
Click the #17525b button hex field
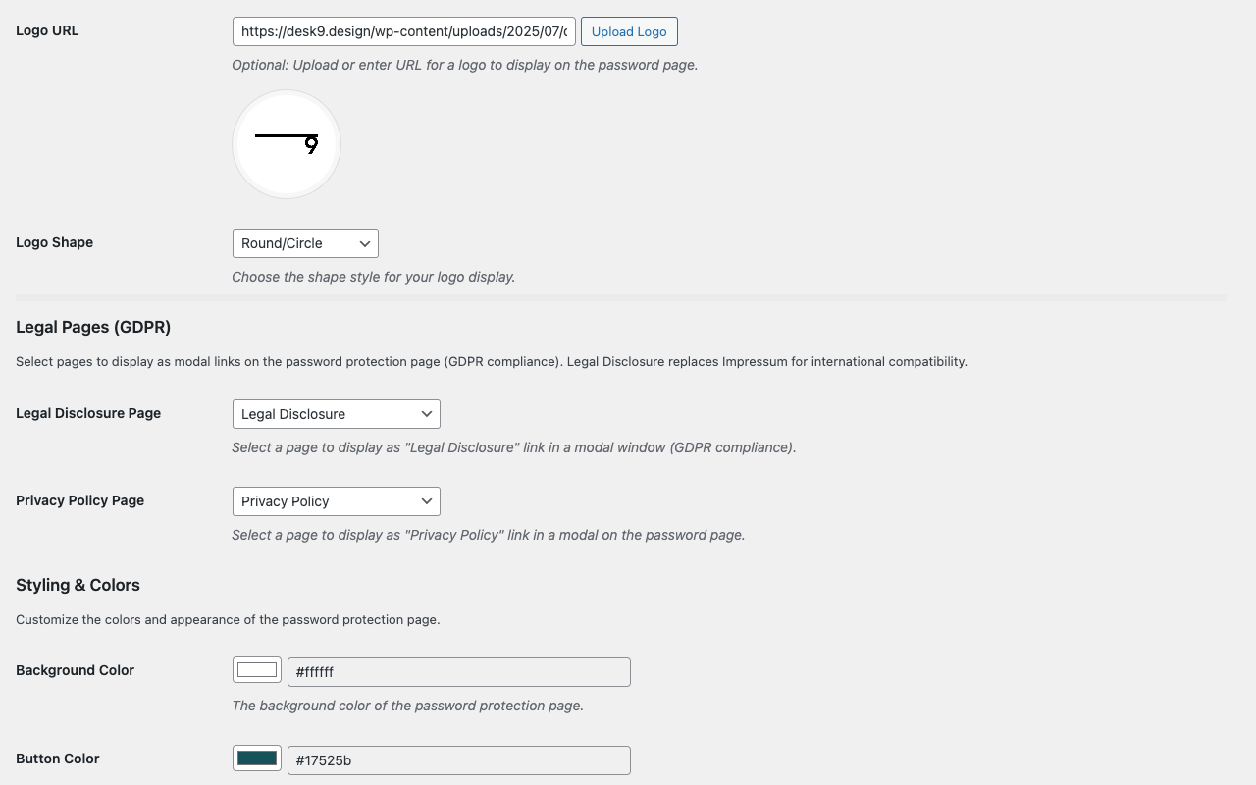(458, 760)
